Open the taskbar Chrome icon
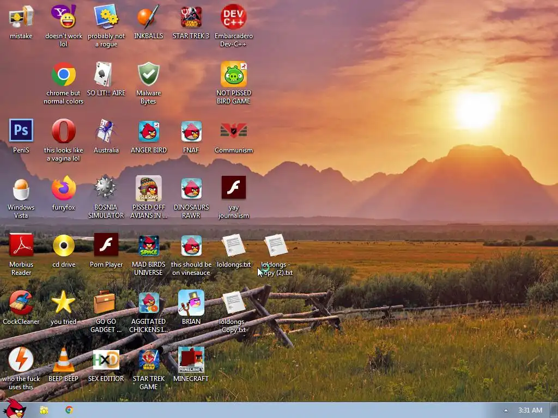 69,410
